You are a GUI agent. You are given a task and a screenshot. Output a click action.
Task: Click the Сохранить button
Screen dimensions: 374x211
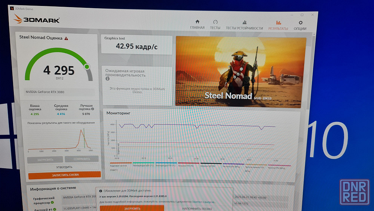82,159
